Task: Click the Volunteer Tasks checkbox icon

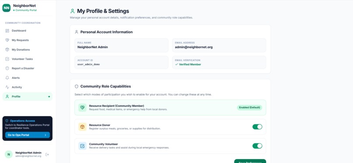Action: click(7, 59)
